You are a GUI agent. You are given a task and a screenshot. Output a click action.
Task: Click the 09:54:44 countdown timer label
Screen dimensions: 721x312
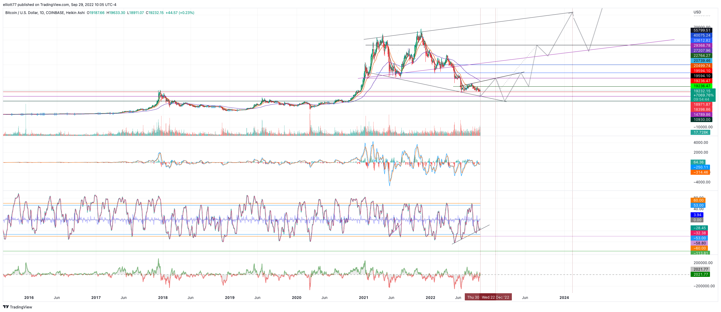701,99
